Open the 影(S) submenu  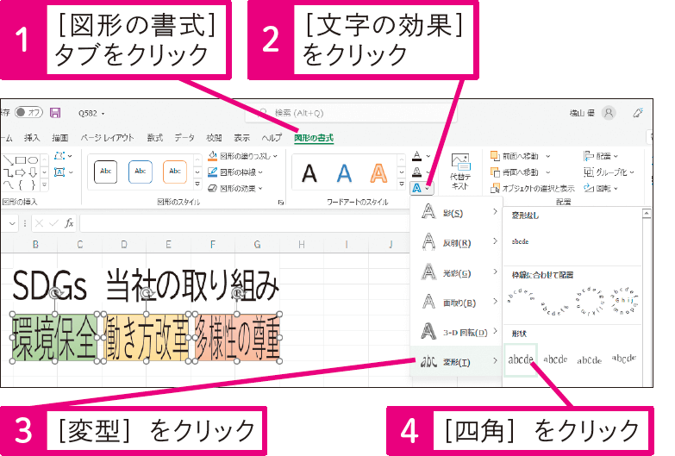[x=457, y=212]
